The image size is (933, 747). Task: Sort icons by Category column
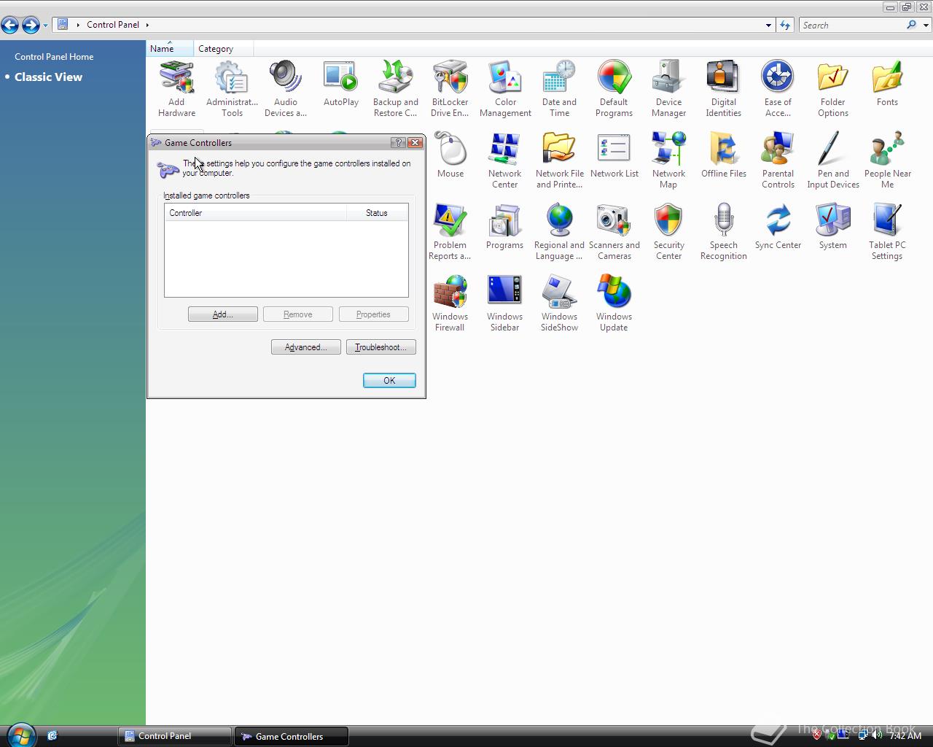[223, 49]
